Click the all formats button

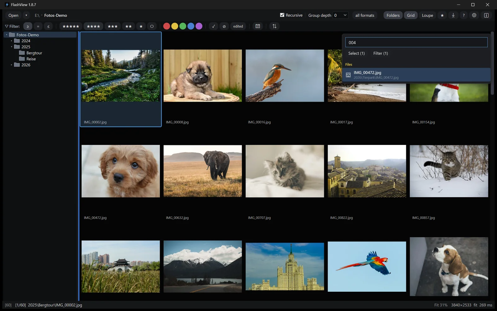tap(365, 15)
